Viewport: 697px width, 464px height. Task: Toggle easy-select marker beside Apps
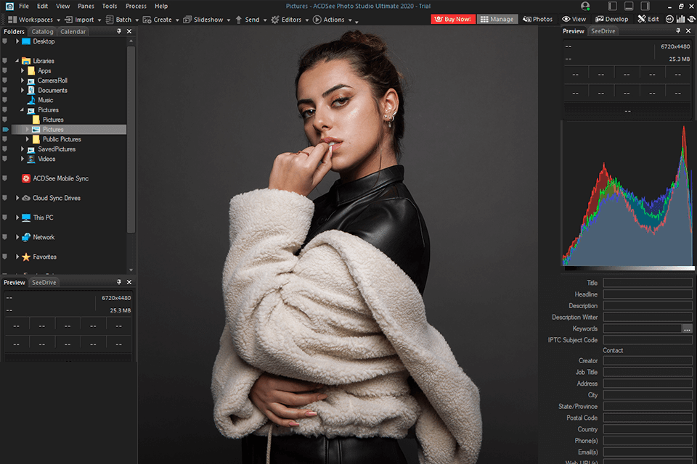tap(5, 70)
